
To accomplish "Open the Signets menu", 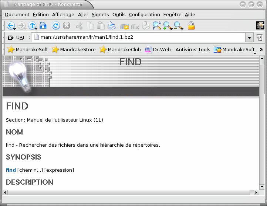I will (100, 15).
